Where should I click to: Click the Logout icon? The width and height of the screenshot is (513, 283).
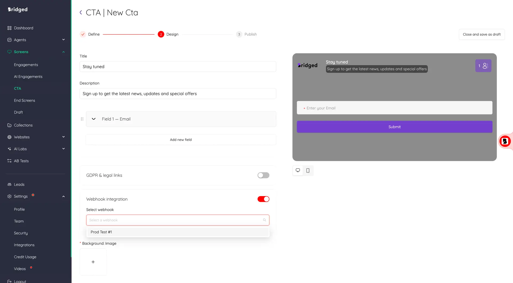[x=9, y=281]
